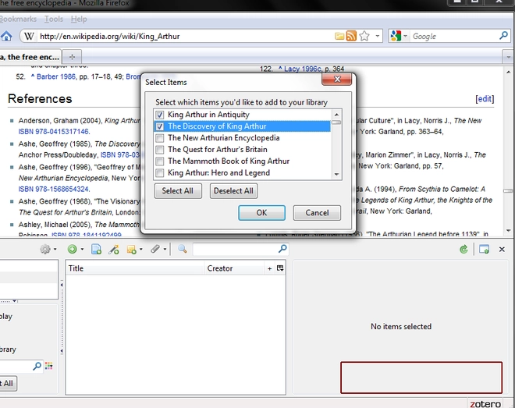The image size is (515, 408).
Task: Click the Google search input field
Action: coord(455,36)
